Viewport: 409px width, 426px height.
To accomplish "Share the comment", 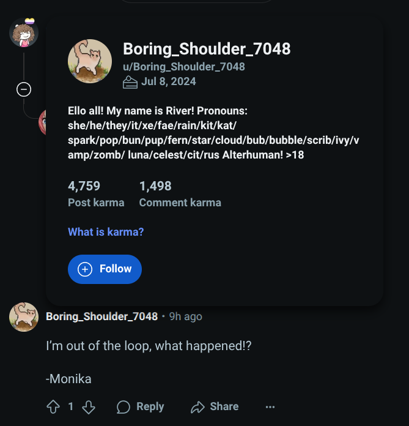I will point(214,406).
